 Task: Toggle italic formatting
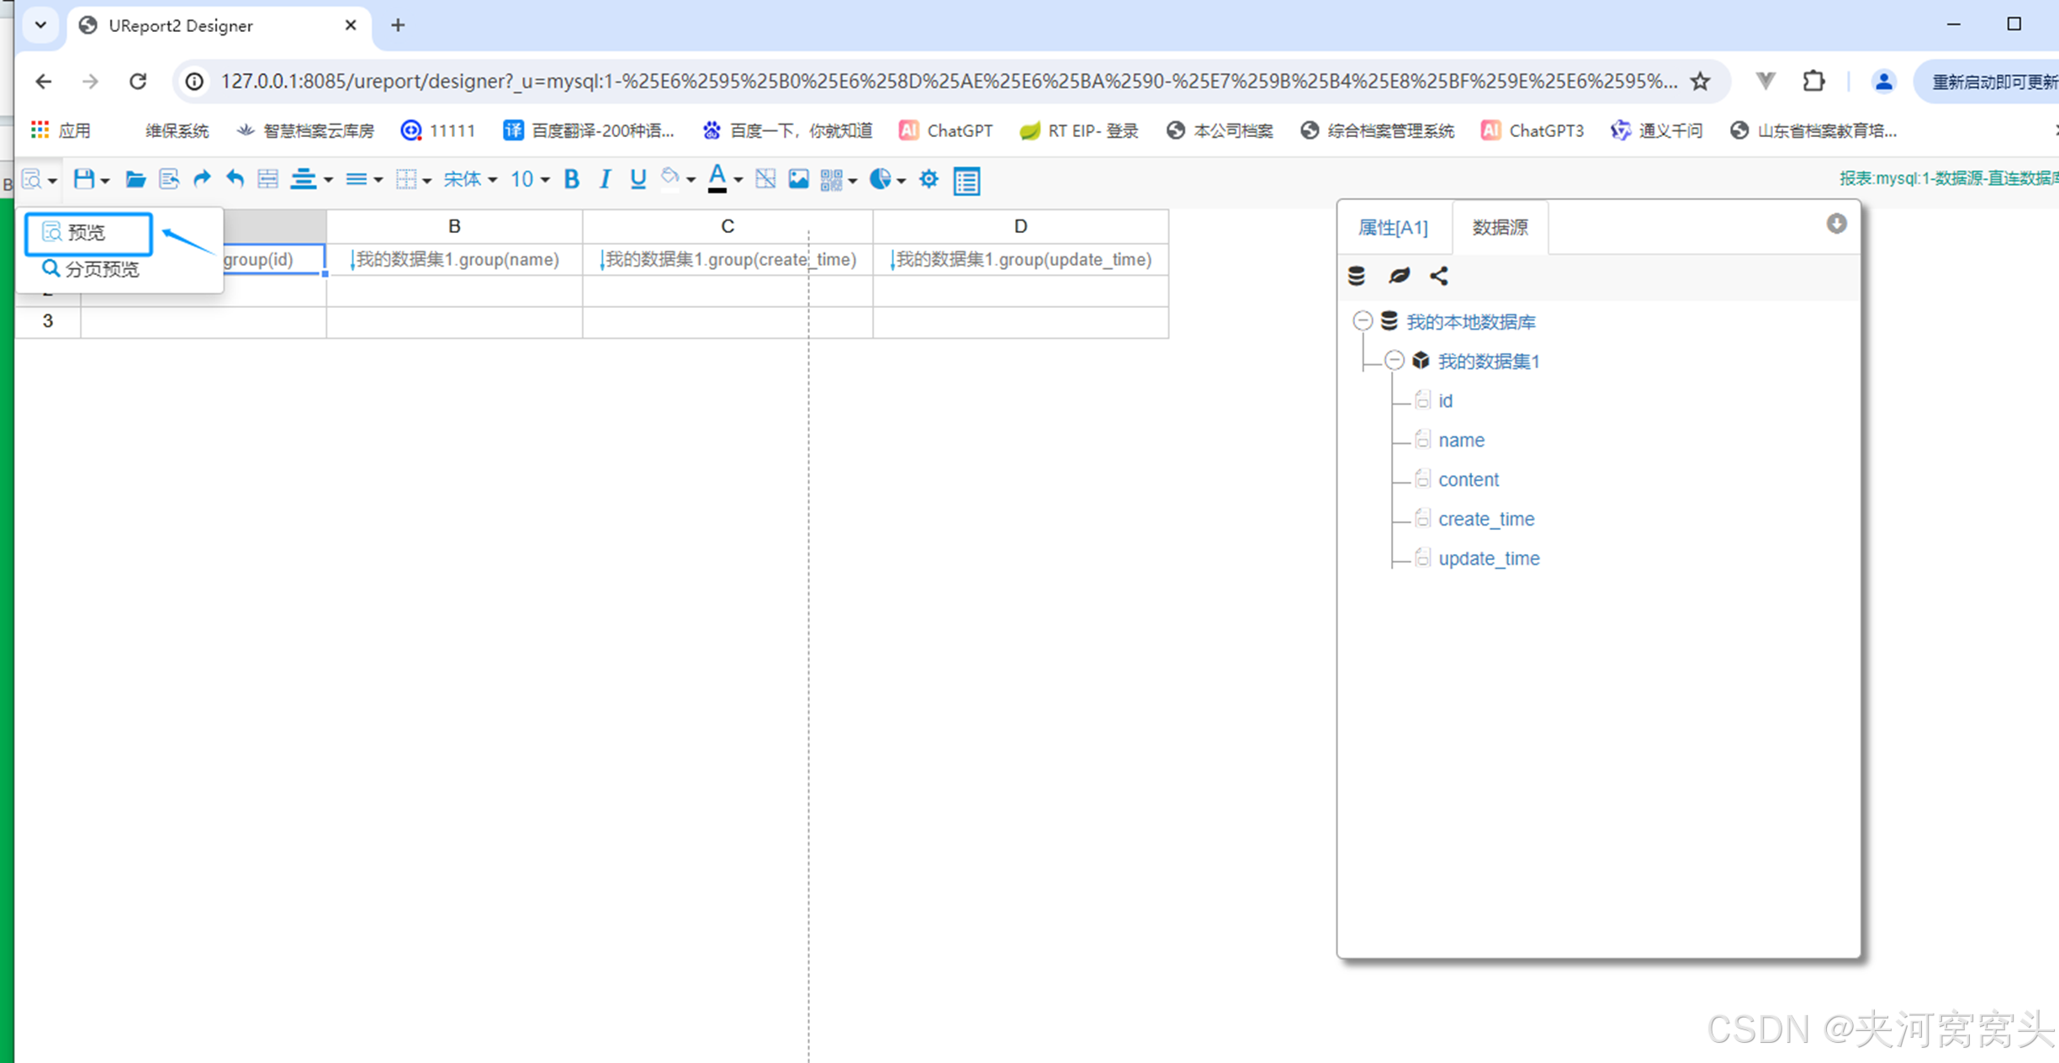pos(605,179)
